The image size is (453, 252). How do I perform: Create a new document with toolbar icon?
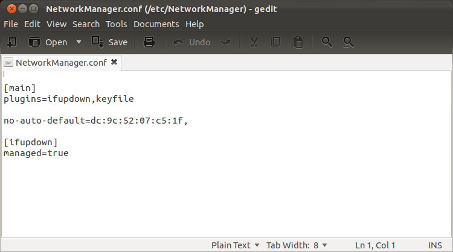(x=12, y=42)
